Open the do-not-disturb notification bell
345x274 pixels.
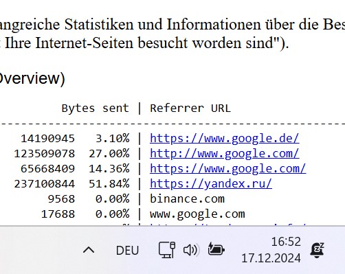317,250
